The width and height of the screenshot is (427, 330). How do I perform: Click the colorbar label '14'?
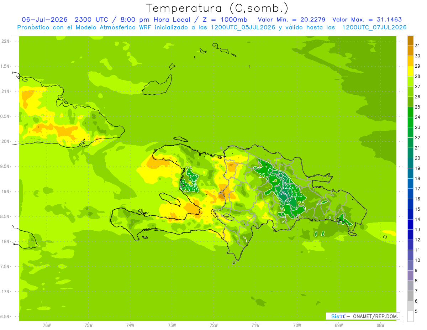tap(417, 219)
